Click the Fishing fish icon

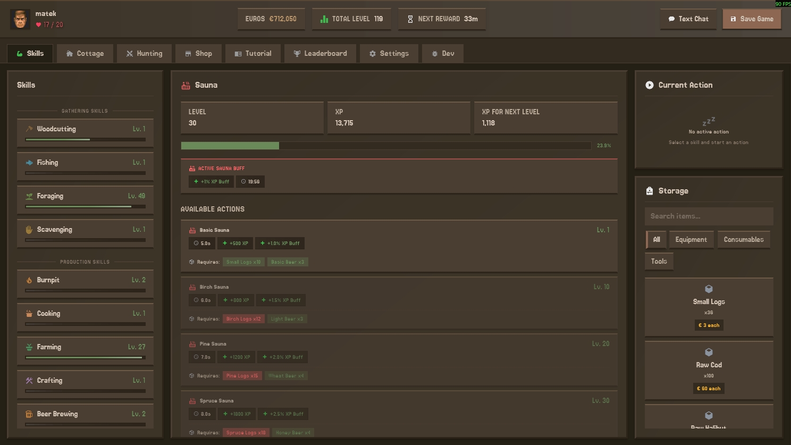click(x=29, y=163)
